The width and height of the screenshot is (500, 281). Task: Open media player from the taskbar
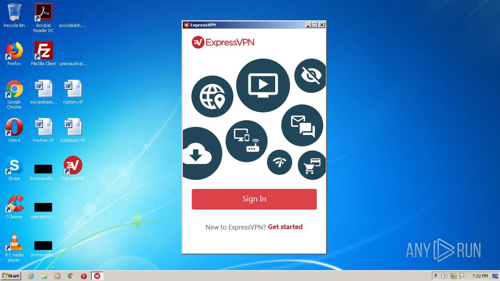(x=57, y=276)
